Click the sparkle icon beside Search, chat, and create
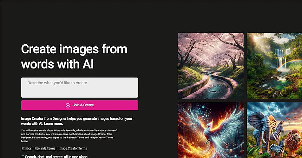The width and height of the screenshot is (302, 158). pos(22,156)
